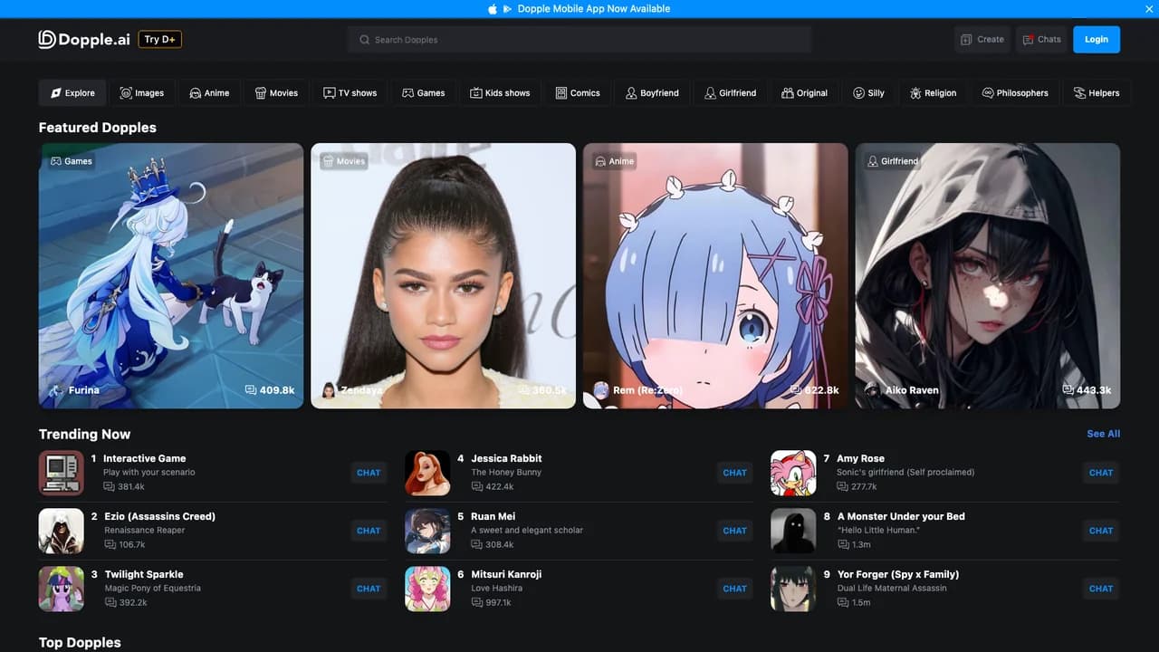Select the Explore category tab

72,92
